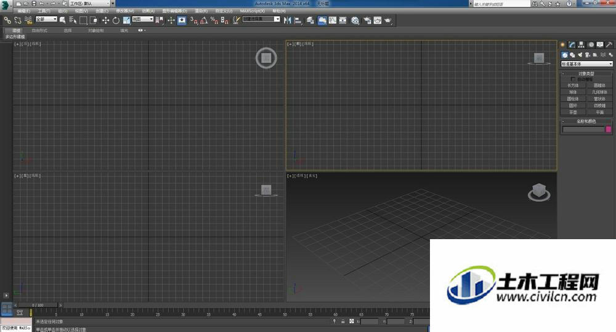Choose the Rectangular Selection Region tool
This screenshot has width=616, height=332.
click(x=83, y=20)
